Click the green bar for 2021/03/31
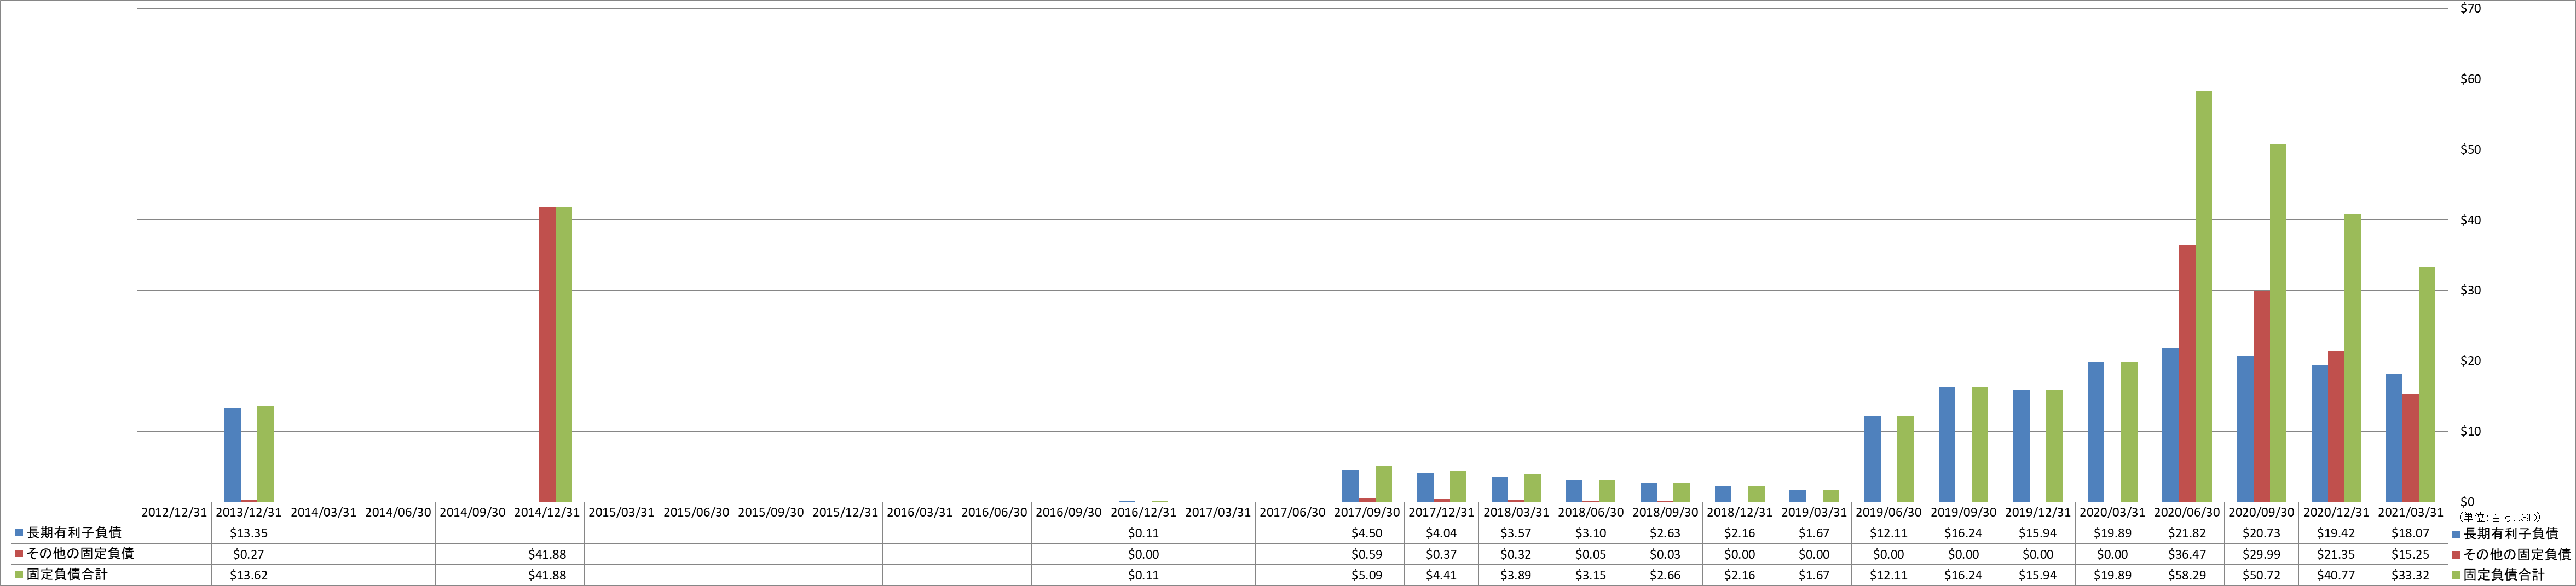Viewport: 2576px width, 586px height. point(2427,384)
